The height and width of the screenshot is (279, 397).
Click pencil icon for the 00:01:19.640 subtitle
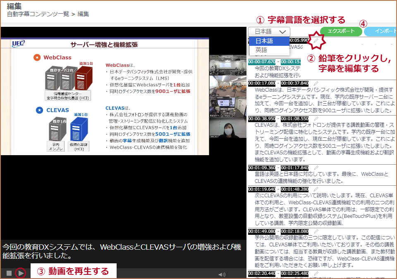(x=316, y=189)
